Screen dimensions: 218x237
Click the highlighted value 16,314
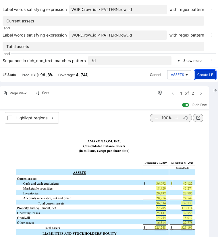pyautogui.click(x=161, y=223)
